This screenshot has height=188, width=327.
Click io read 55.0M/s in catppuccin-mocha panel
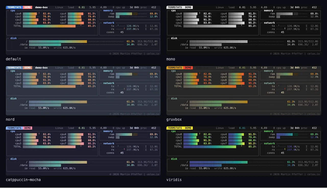pos(44,168)
